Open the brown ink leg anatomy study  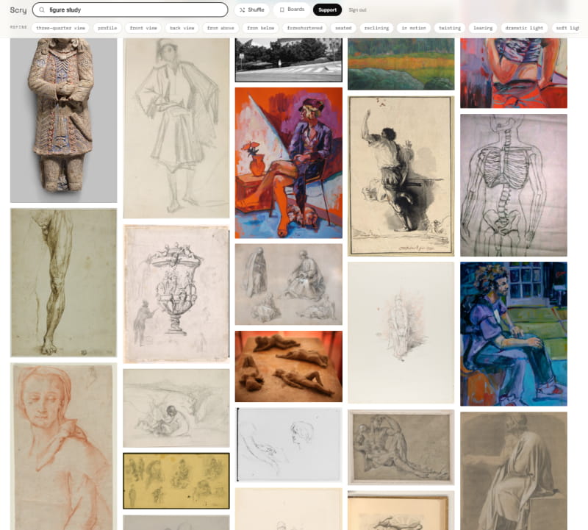click(x=63, y=282)
